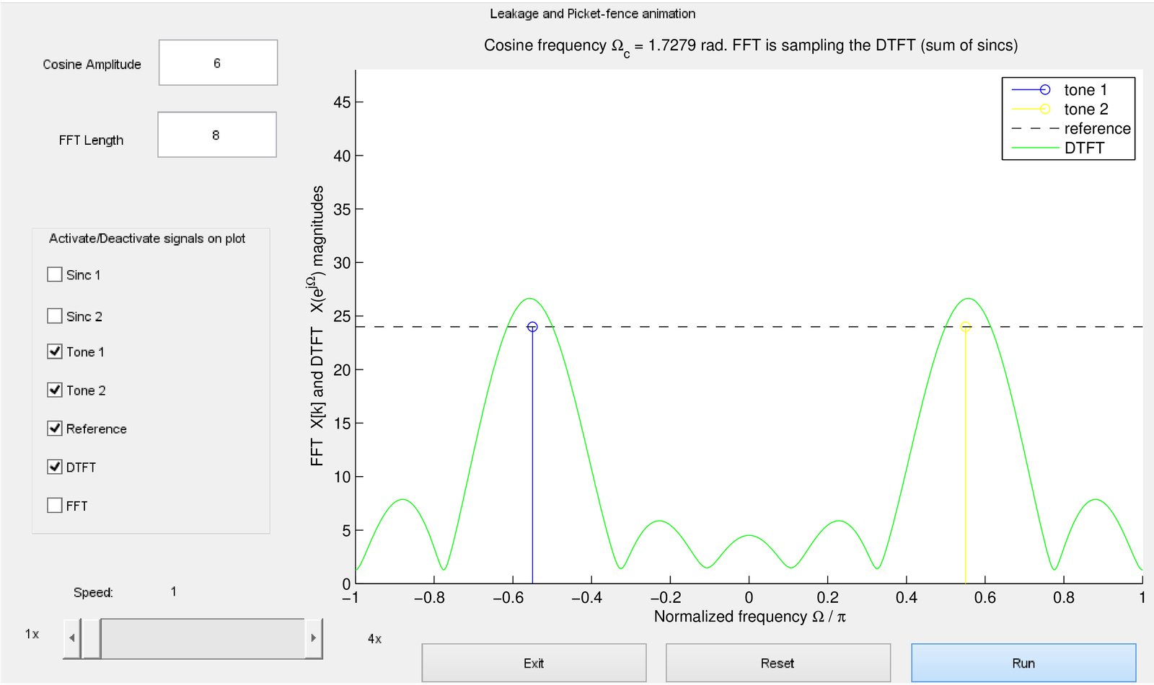Select the tone 1 legend entry
The image size is (1154, 685).
pos(1085,90)
